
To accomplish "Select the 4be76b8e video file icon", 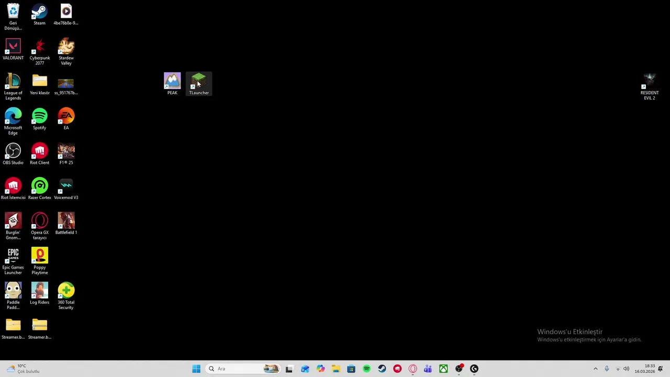I will pos(66,14).
